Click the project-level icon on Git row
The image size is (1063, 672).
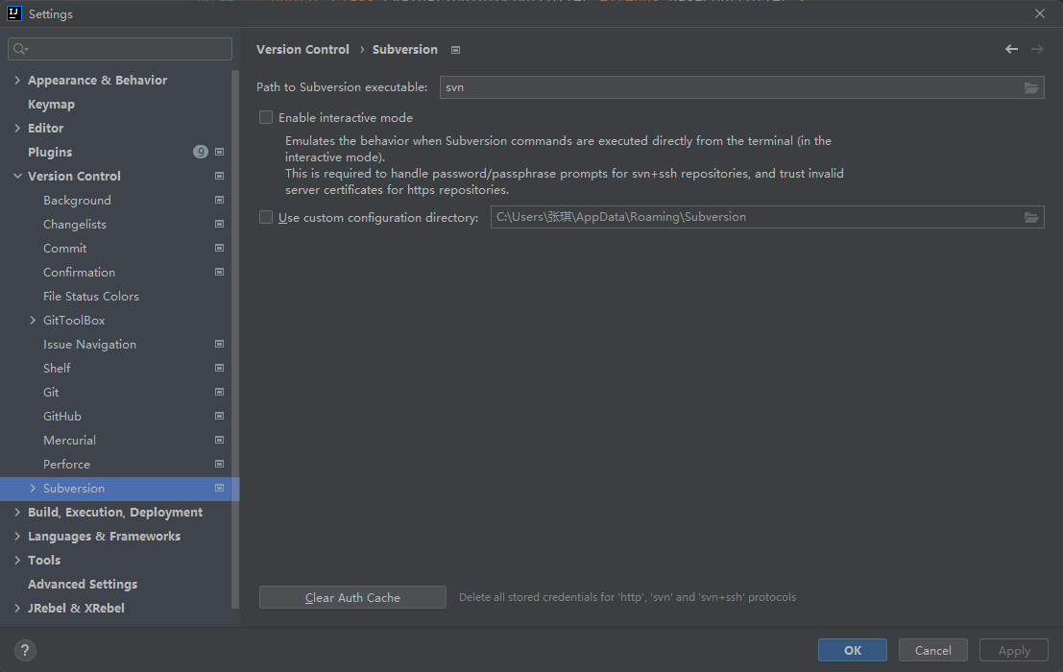coord(219,392)
